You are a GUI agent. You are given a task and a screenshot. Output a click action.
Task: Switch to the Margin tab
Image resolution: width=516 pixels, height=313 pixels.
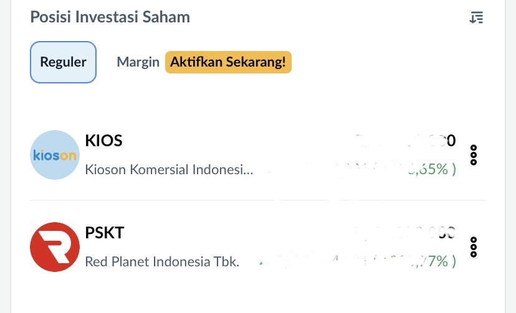coord(138,62)
